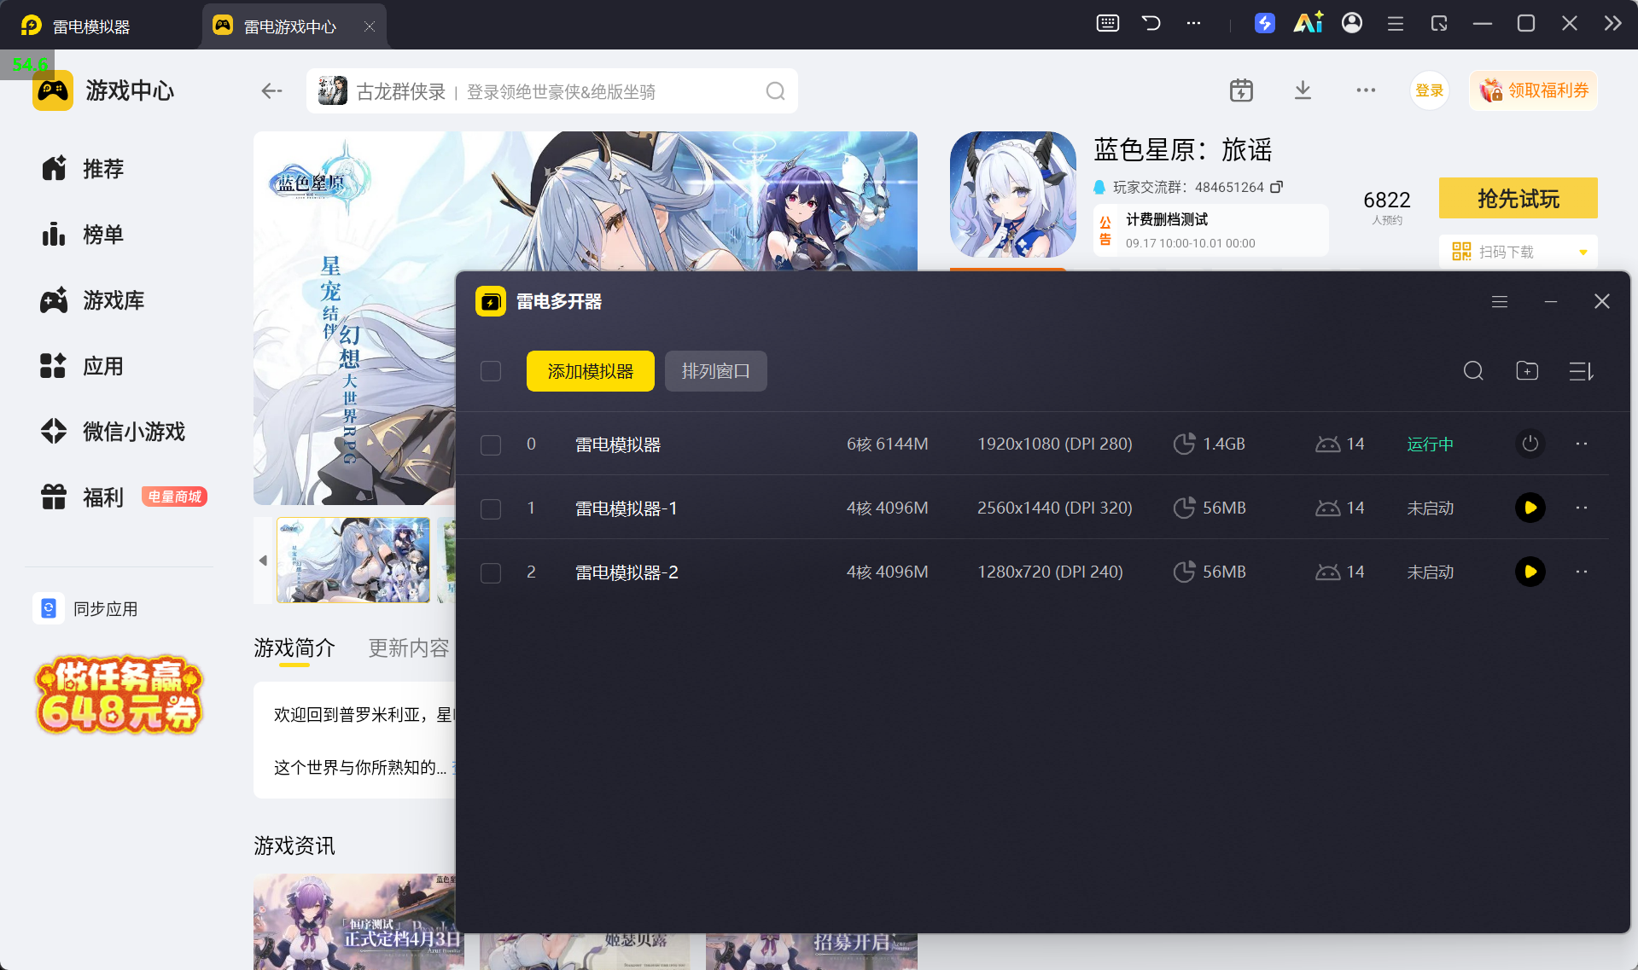
Task: Open keyboard mapping icon in title bar
Action: pyautogui.click(x=1107, y=23)
